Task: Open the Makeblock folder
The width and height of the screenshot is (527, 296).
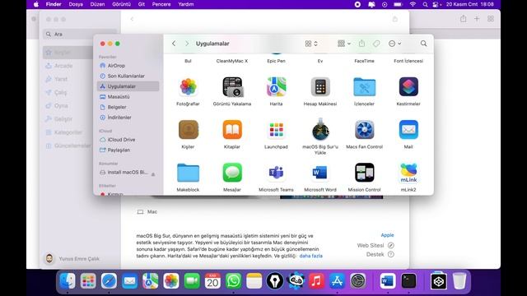Action: tap(188, 173)
